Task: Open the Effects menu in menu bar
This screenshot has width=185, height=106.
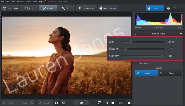Action: 28,2
